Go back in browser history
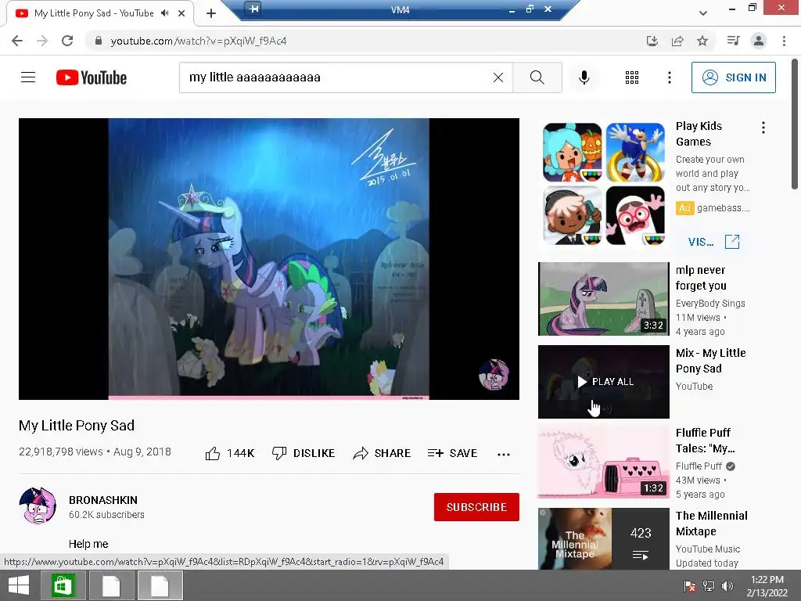The width and height of the screenshot is (801, 601). click(17, 41)
